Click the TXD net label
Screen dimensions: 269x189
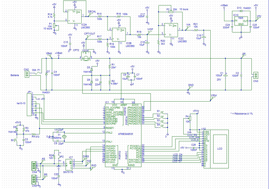(x=89, y=161)
